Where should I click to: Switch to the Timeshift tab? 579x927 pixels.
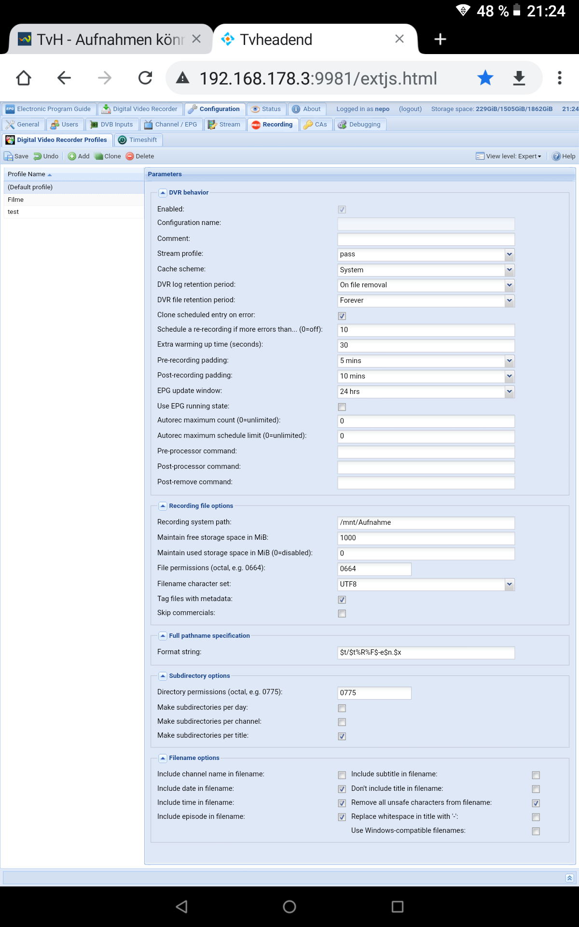(138, 140)
